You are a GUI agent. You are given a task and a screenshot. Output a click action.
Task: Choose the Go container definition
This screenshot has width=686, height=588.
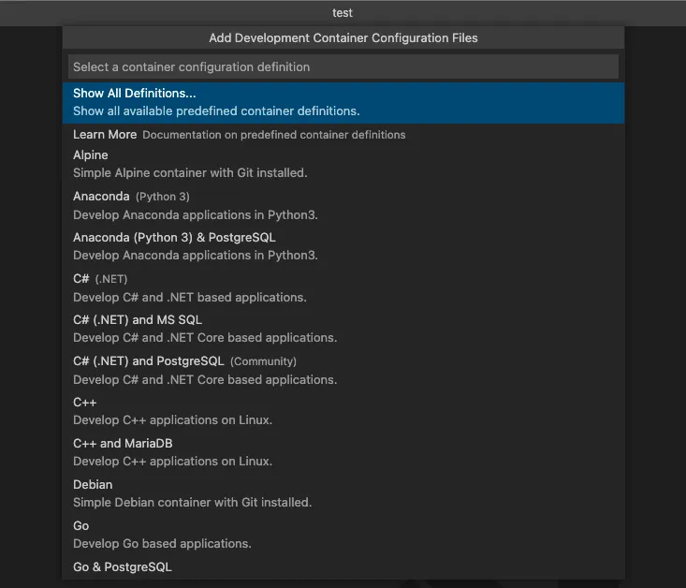coord(81,526)
